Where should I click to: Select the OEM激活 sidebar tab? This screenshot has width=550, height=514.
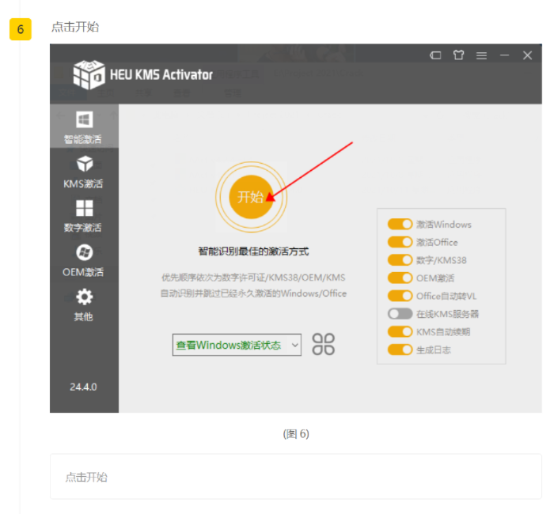(84, 260)
